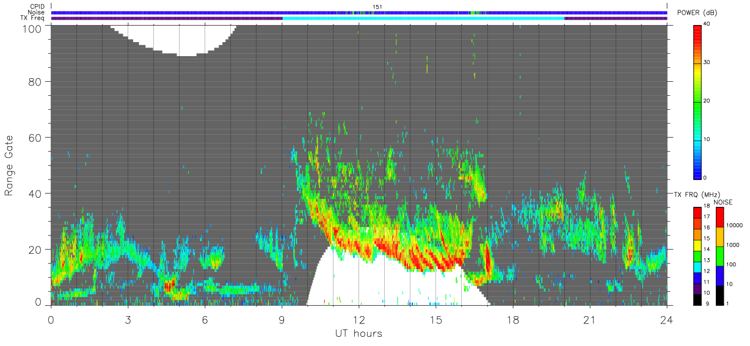
Task: Click the POWER (dB) colorbar title
Action: [x=697, y=13]
